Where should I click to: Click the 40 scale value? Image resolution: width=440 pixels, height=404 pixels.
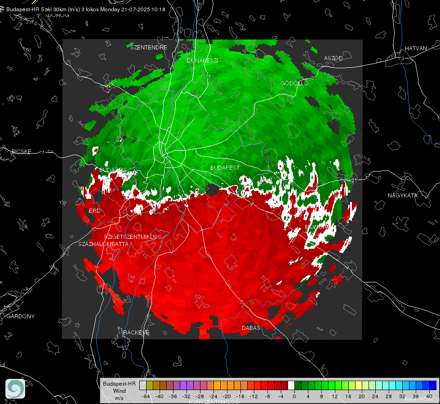(429, 396)
